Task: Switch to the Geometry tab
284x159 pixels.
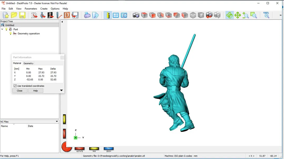Action: 28,63
